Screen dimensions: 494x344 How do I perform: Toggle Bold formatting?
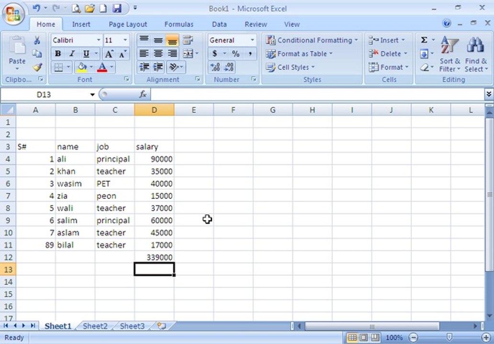click(x=58, y=54)
